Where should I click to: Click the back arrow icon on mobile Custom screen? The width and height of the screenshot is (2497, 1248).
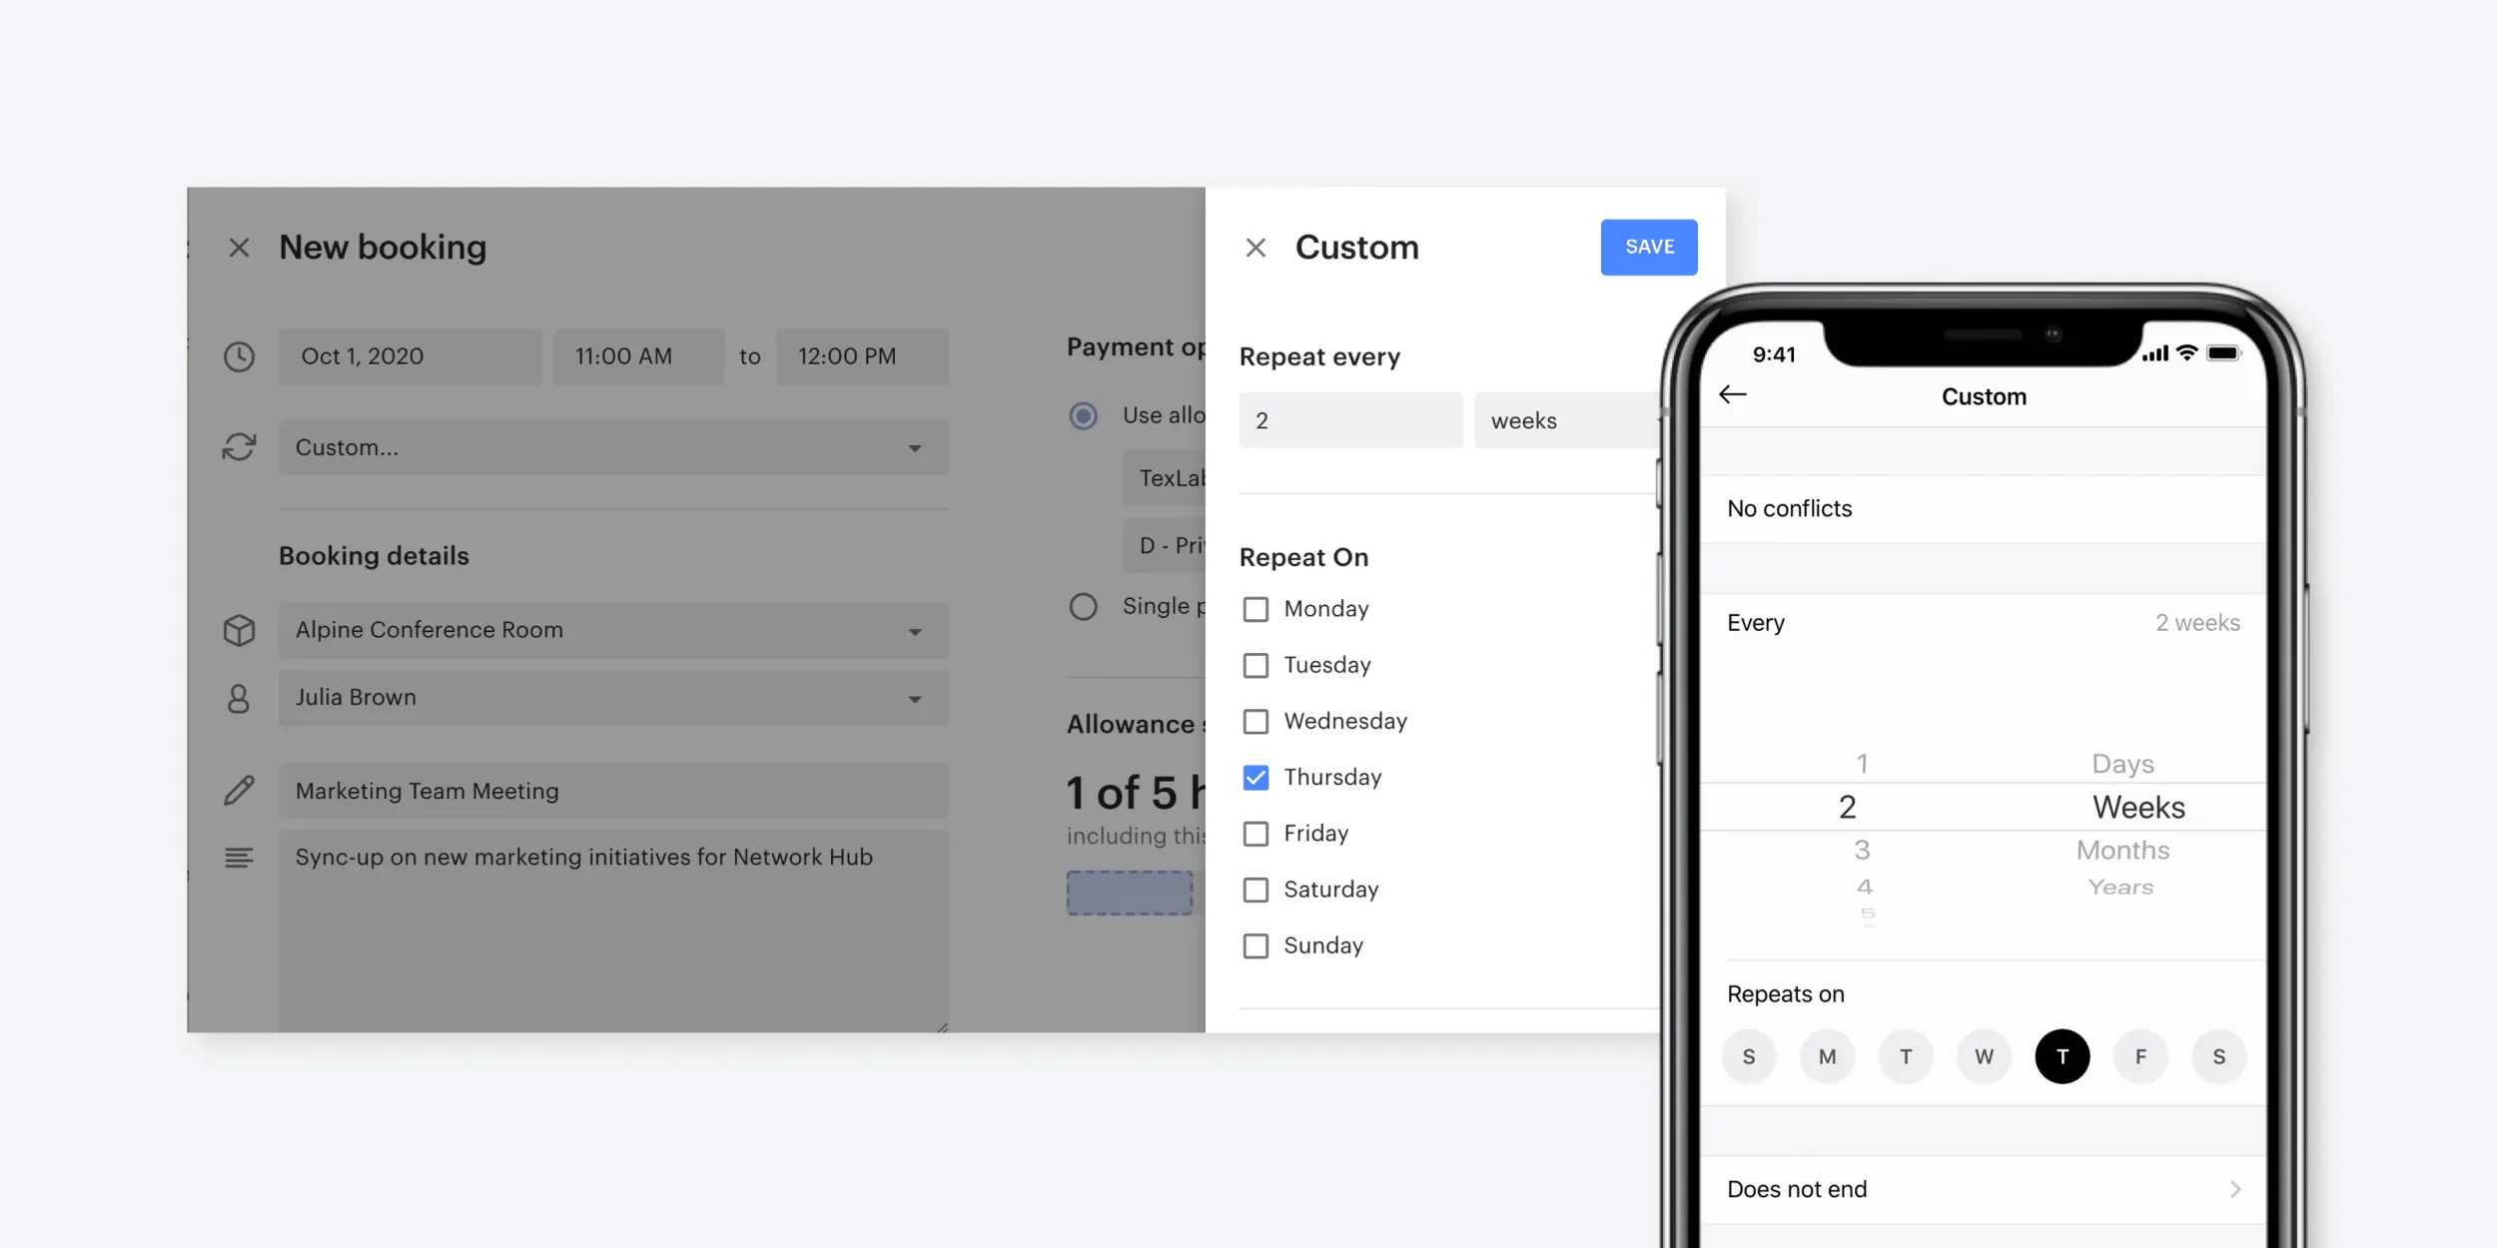[1733, 394]
